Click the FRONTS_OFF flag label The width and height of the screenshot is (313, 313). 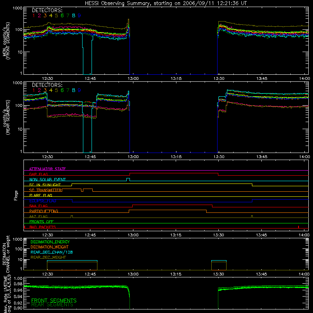point(41,222)
